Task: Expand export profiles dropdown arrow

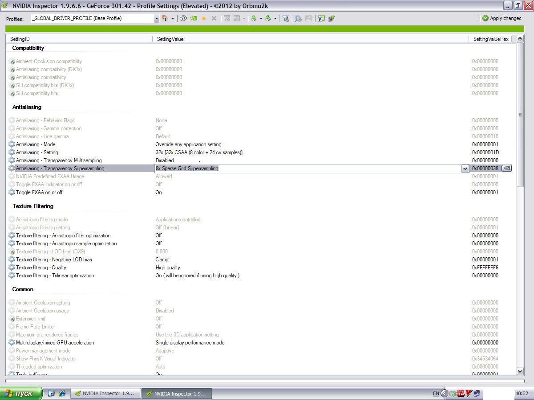Action: point(261,18)
